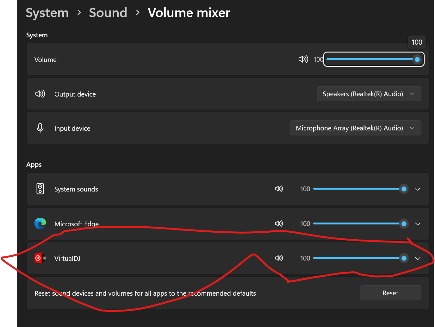
Task: Click the main system Volume slider handle
Action: [417, 59]
